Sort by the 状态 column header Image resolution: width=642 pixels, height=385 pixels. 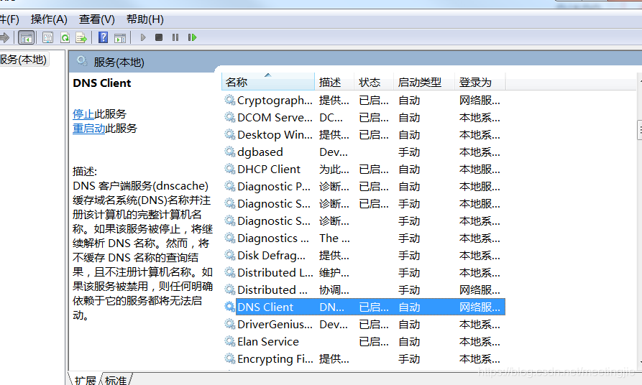[373, 82]
